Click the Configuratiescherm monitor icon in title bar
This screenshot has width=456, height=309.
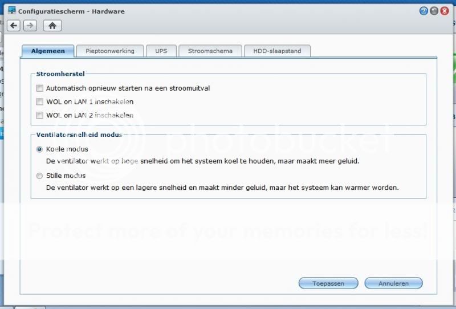coord(11,11)
